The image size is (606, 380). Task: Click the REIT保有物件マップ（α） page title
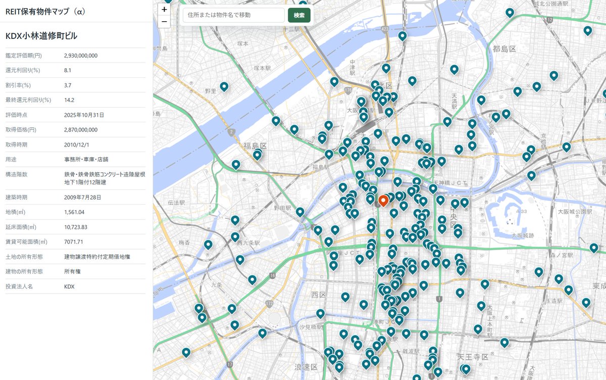click(45, 11)
